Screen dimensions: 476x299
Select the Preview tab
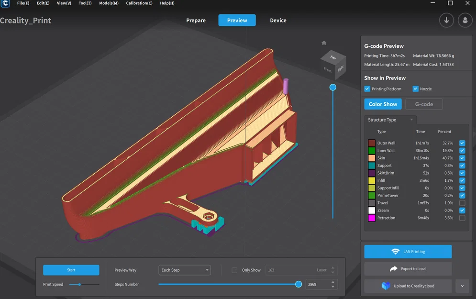(x=237, y=21)
